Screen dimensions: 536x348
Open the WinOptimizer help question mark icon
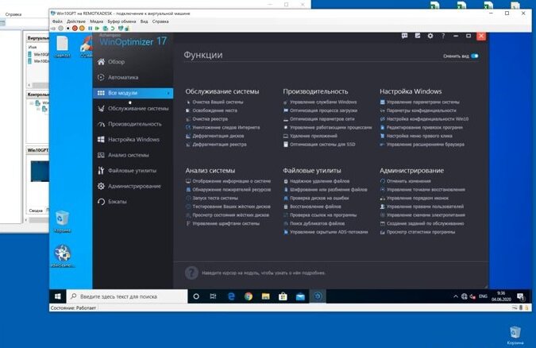(443, 36)
